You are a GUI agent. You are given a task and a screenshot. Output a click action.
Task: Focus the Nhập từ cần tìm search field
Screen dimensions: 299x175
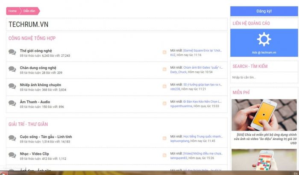pos(264,77)
